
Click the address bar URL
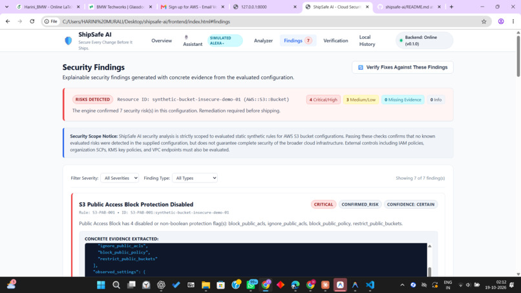(x=146, y=21)
